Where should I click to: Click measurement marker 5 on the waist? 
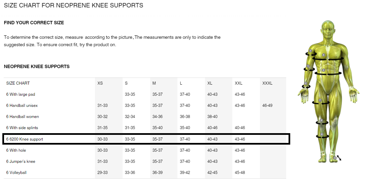coord(324,70)
